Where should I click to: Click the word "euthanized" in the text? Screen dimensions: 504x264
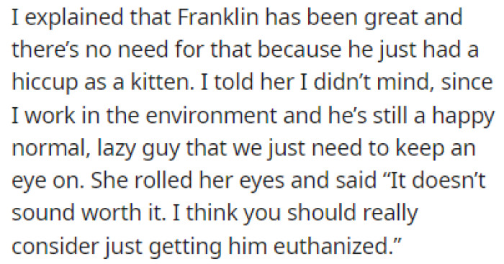click(330, 246)
